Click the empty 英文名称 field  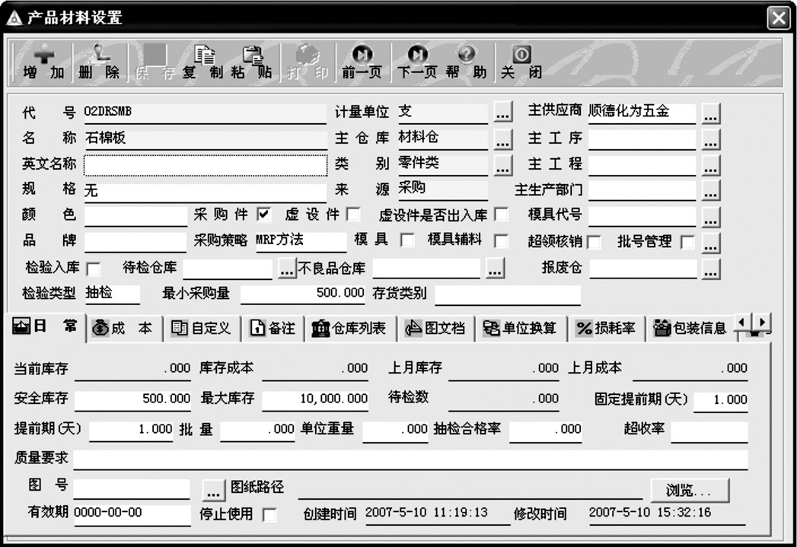(x=206, y=165)
